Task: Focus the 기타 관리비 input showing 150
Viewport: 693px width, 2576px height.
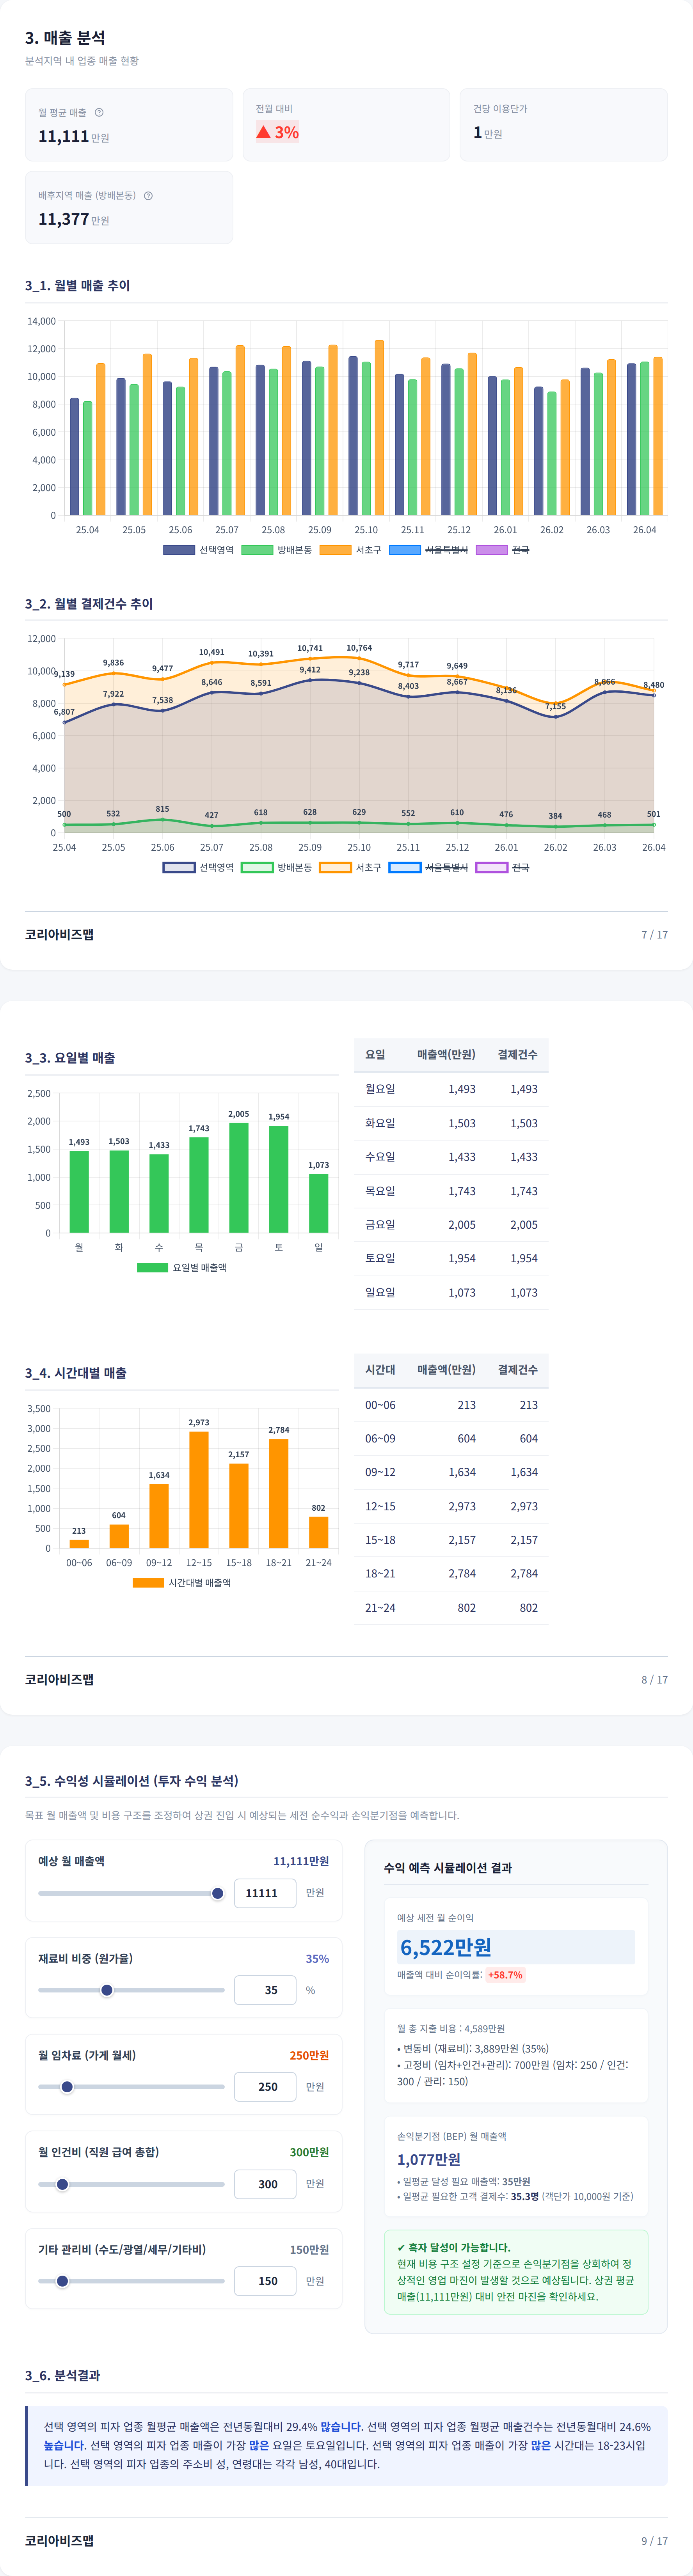Action: click(265, 2281)
